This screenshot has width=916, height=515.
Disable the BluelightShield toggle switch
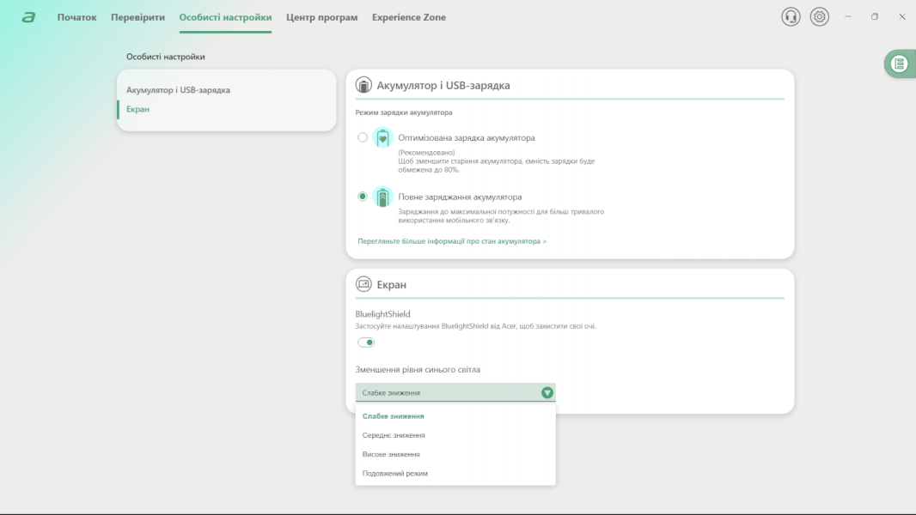coord(366,342)
